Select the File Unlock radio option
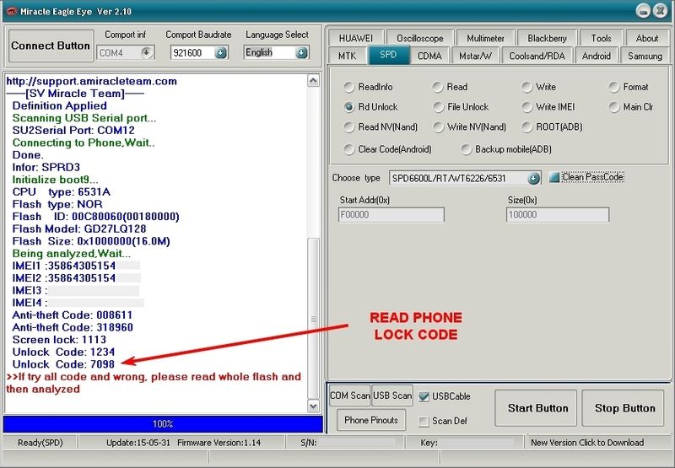Screen dimensions: 675x468 438,107
